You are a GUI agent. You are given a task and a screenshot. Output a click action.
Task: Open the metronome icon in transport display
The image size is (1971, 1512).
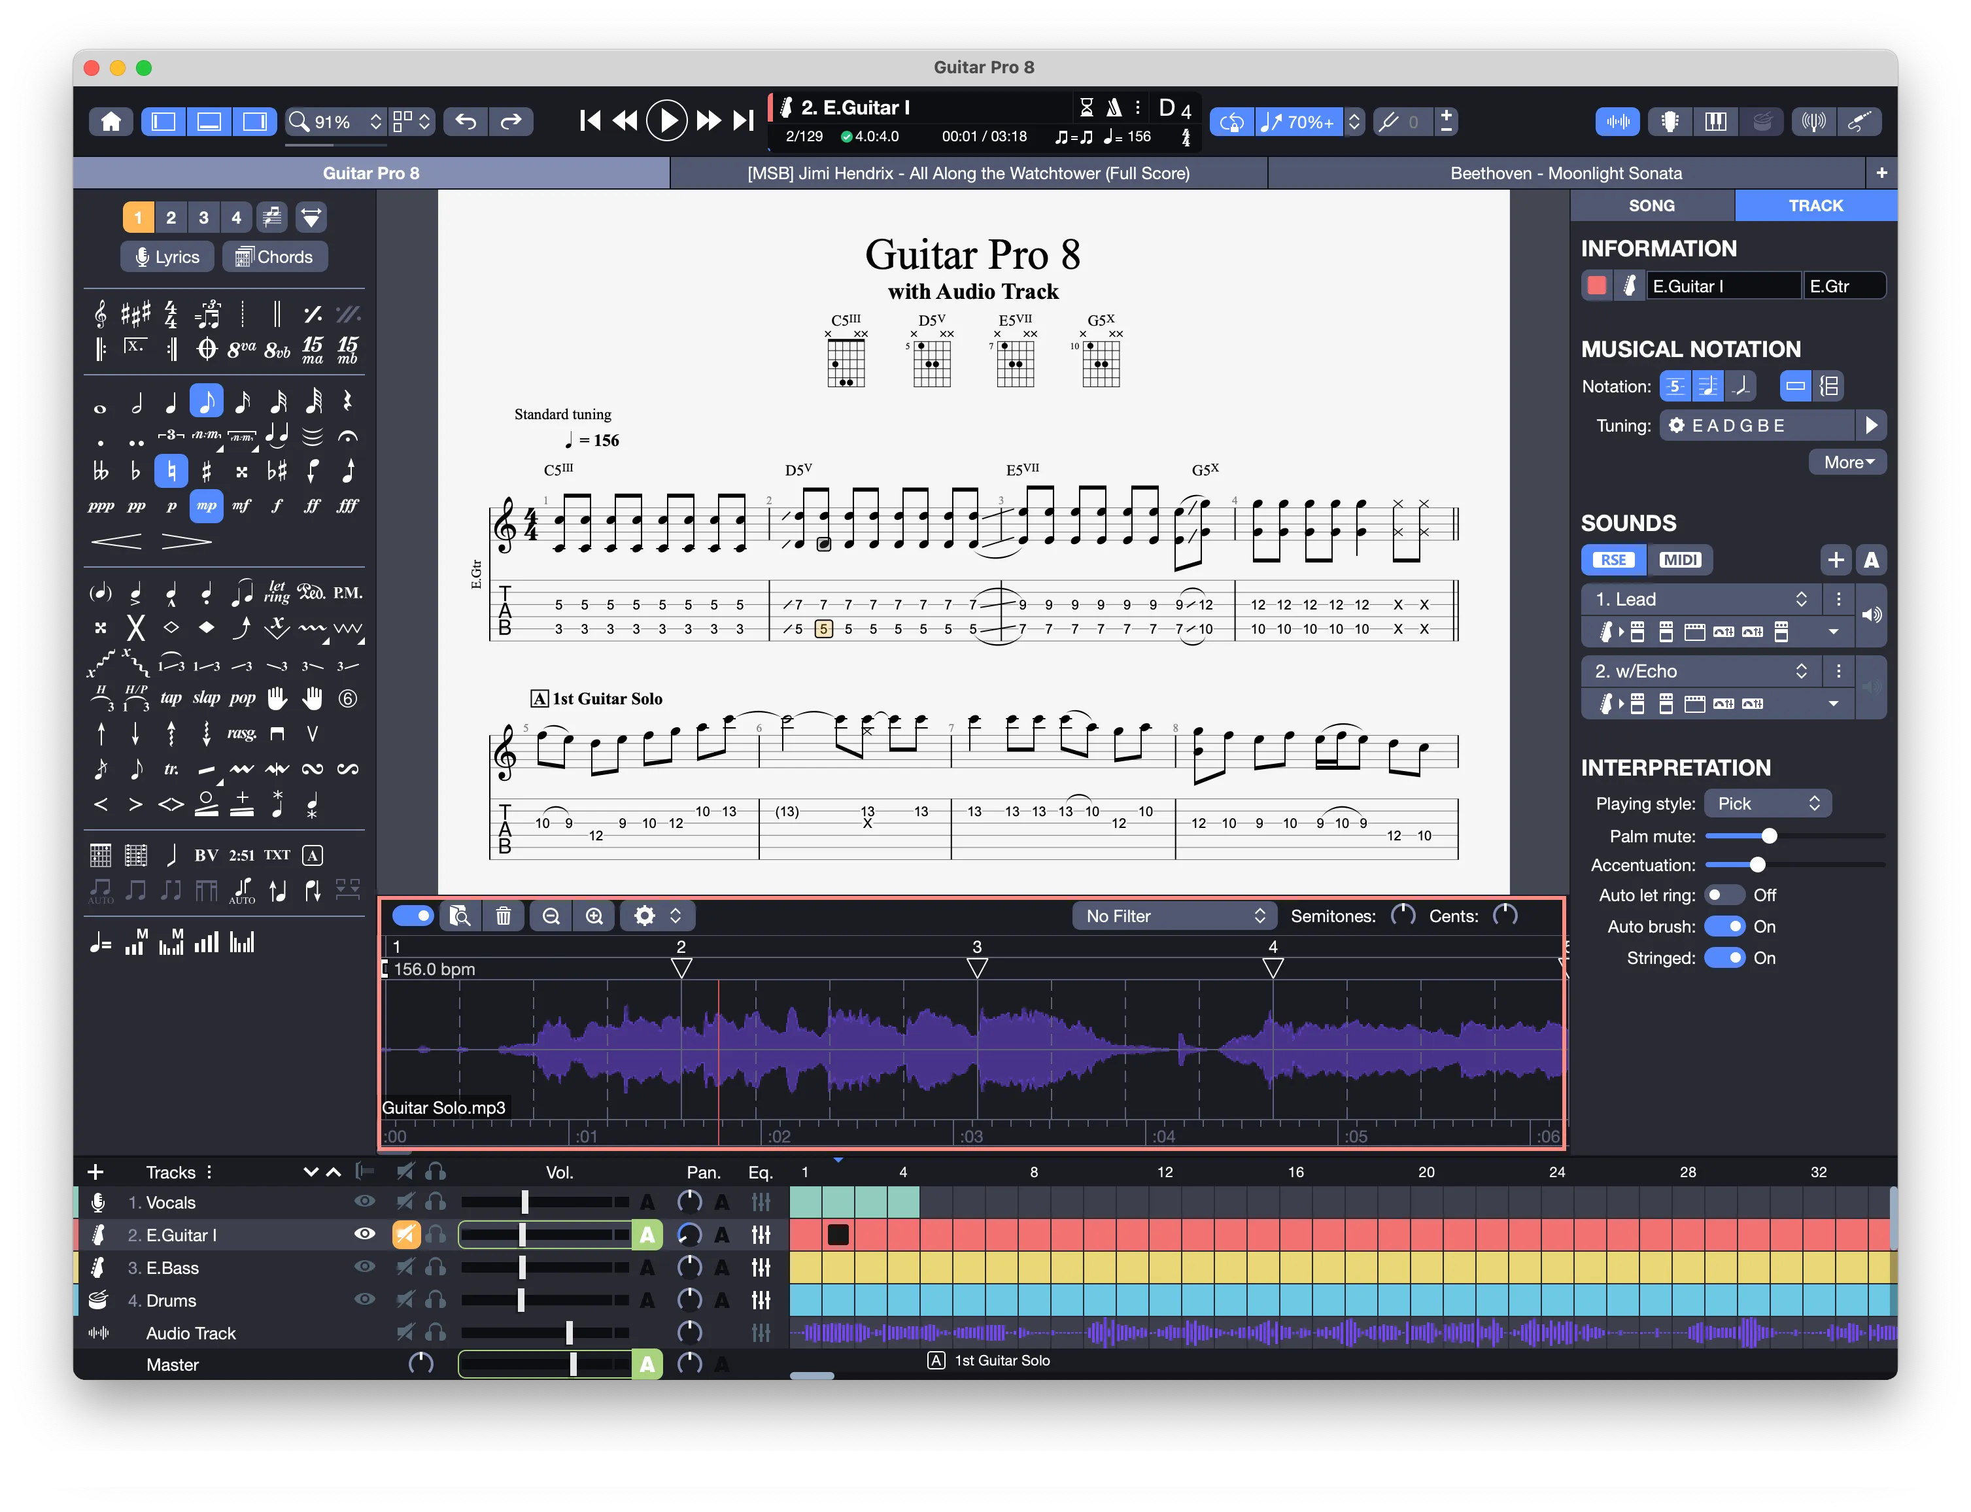pyautogui.click(x=1113, y=108)
